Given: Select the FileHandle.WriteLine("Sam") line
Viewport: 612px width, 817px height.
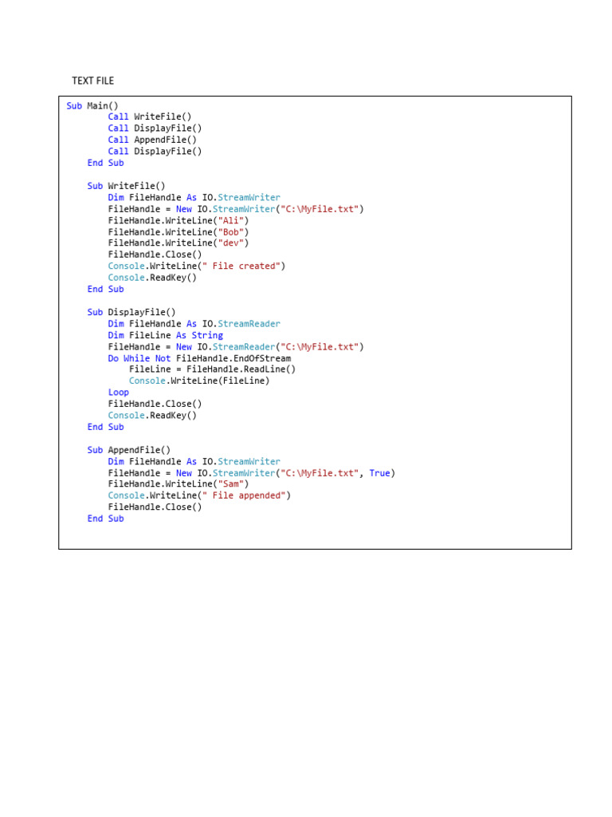Looking at the screenshot, I should (x=178, y=484).
